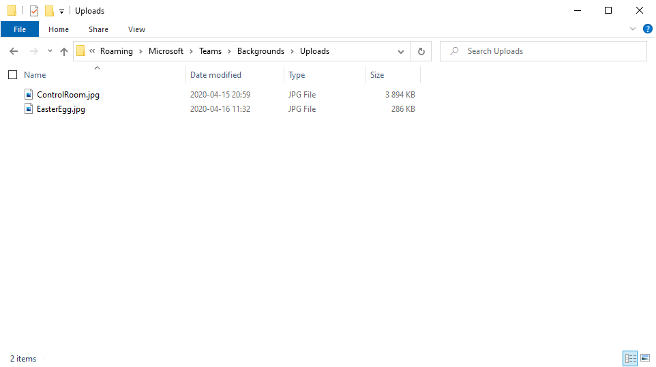This screenshot has height=367, width=656.
Task: Switch to the View ribbon tab
Action: click(136, 29)
